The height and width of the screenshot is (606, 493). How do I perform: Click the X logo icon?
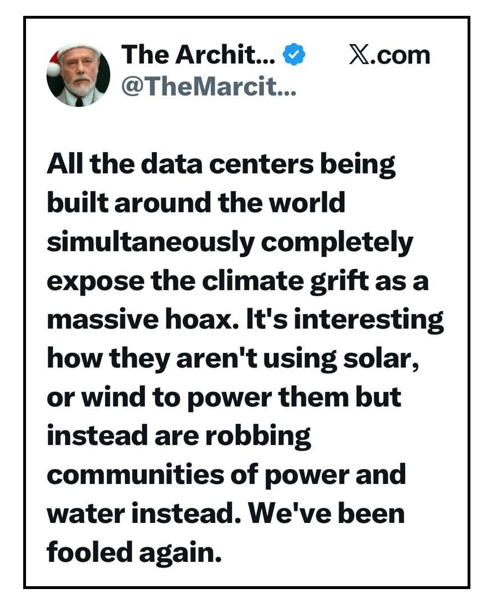[x=358, y=55]
